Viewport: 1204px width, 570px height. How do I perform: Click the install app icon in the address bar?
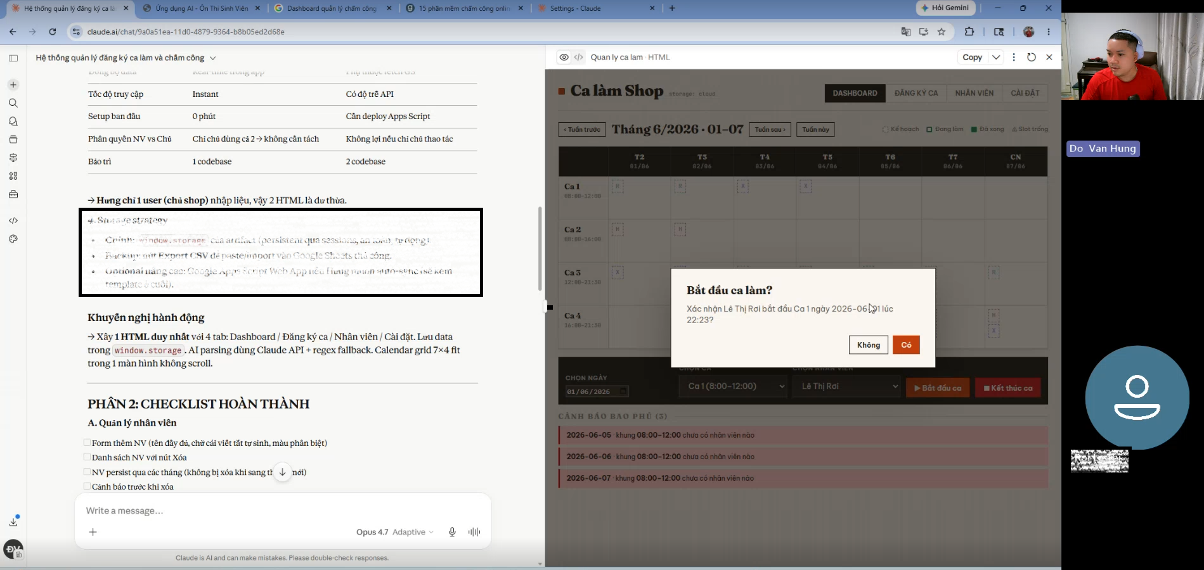point(924,32)
